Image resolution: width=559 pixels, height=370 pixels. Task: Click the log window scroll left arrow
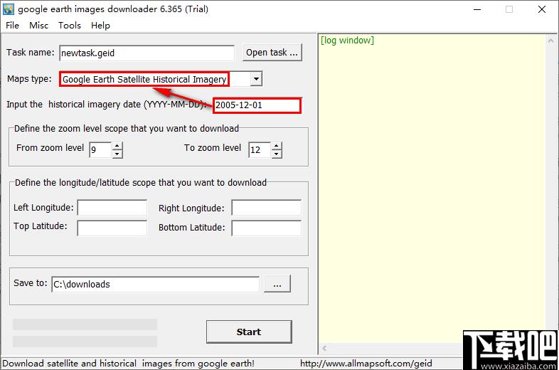[x=324, y=348]
